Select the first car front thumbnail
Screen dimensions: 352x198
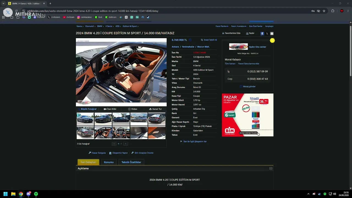(x=85, y=119)
